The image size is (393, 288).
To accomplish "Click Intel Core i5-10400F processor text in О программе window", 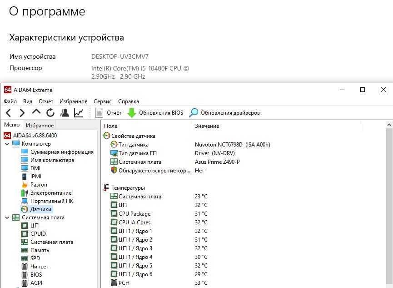I will click(x=140, y=72).
